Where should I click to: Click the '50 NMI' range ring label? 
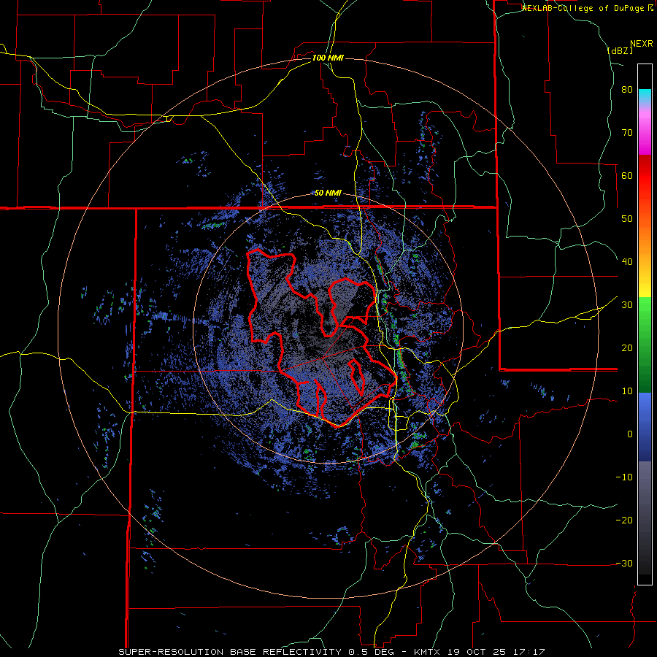tap(328, 193)
